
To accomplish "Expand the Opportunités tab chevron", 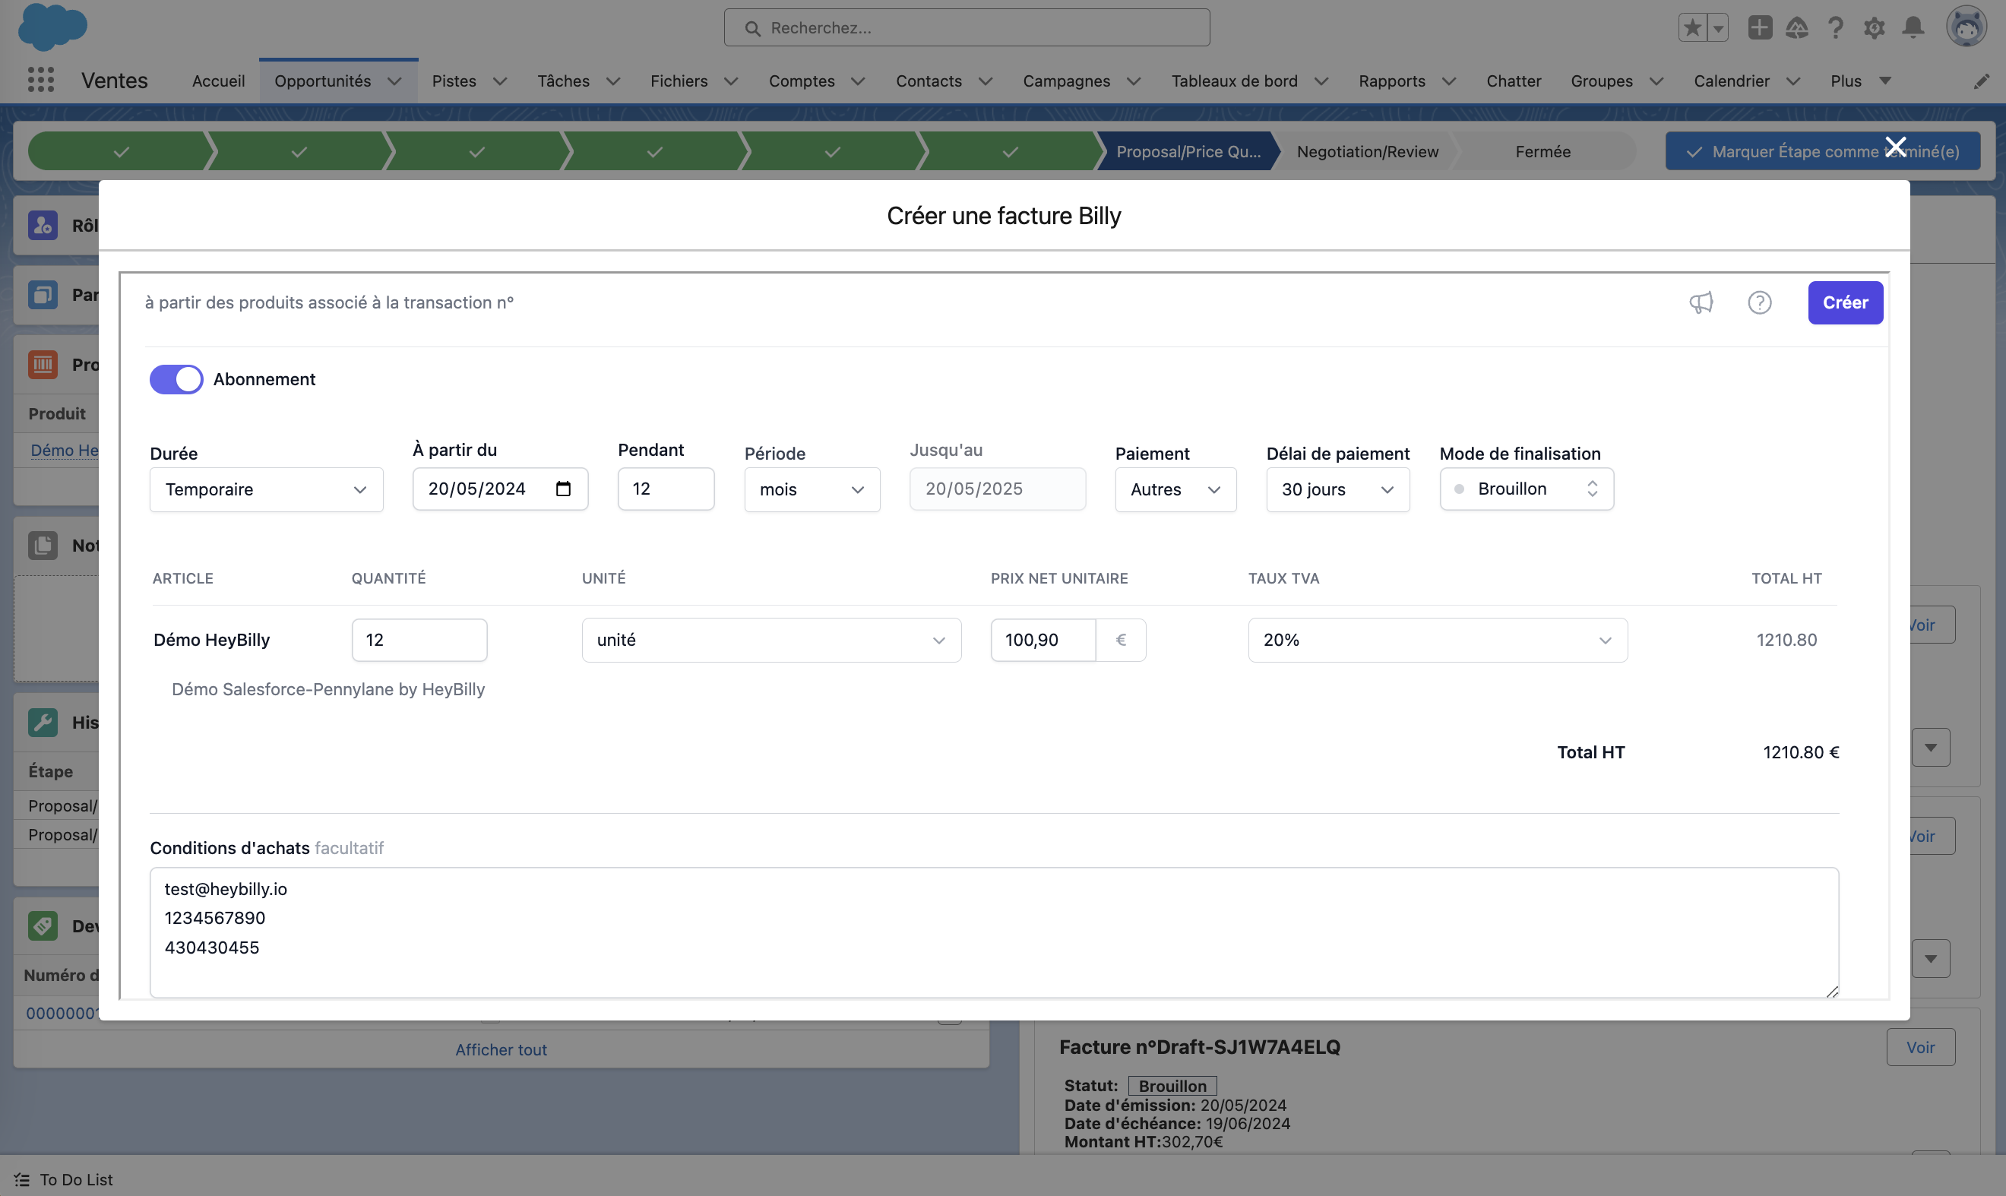I will pyautogui.click(x=395, y=81).
